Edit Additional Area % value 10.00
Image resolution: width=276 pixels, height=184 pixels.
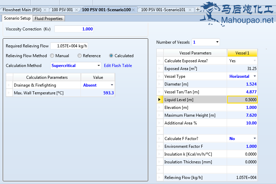click(x=242, y=123)
